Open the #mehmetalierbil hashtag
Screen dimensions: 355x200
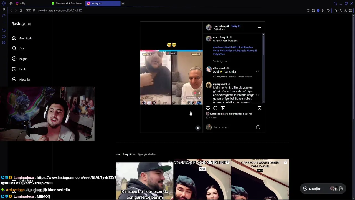click(x=222, y=47)
